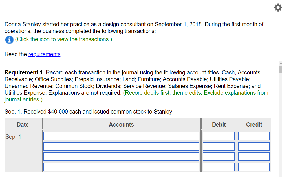The height and width of the screenshot is (177, 282).
Task: Click the second Credit amount field
Action: pyautogui.click(x=254, y=146)
